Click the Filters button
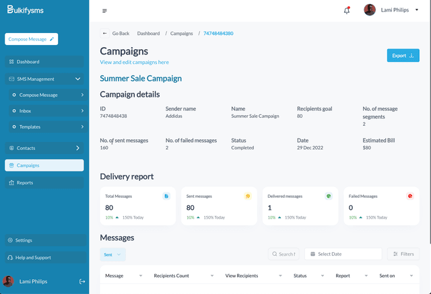 pyautogui.click(x=403, y=254)
